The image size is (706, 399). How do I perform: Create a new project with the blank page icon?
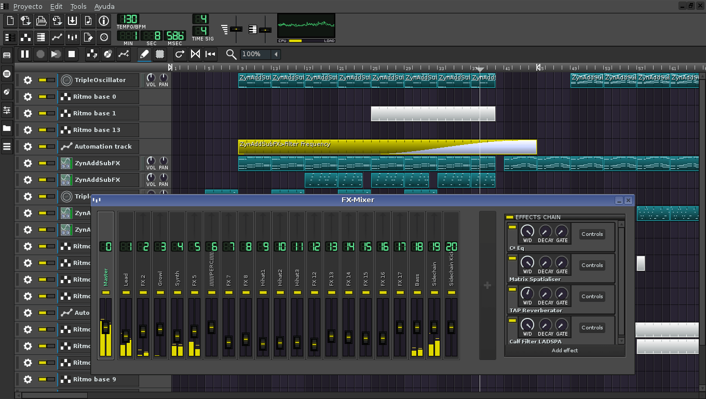pos(10,21)
